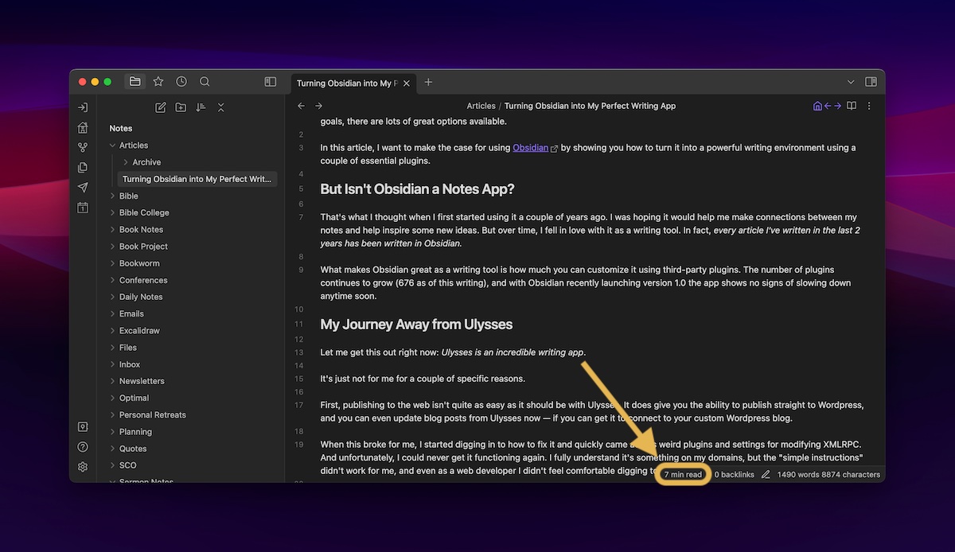Open the tab list dropdown chevron
The width and height of the screenshot is (955, 552).
point(851,82)
